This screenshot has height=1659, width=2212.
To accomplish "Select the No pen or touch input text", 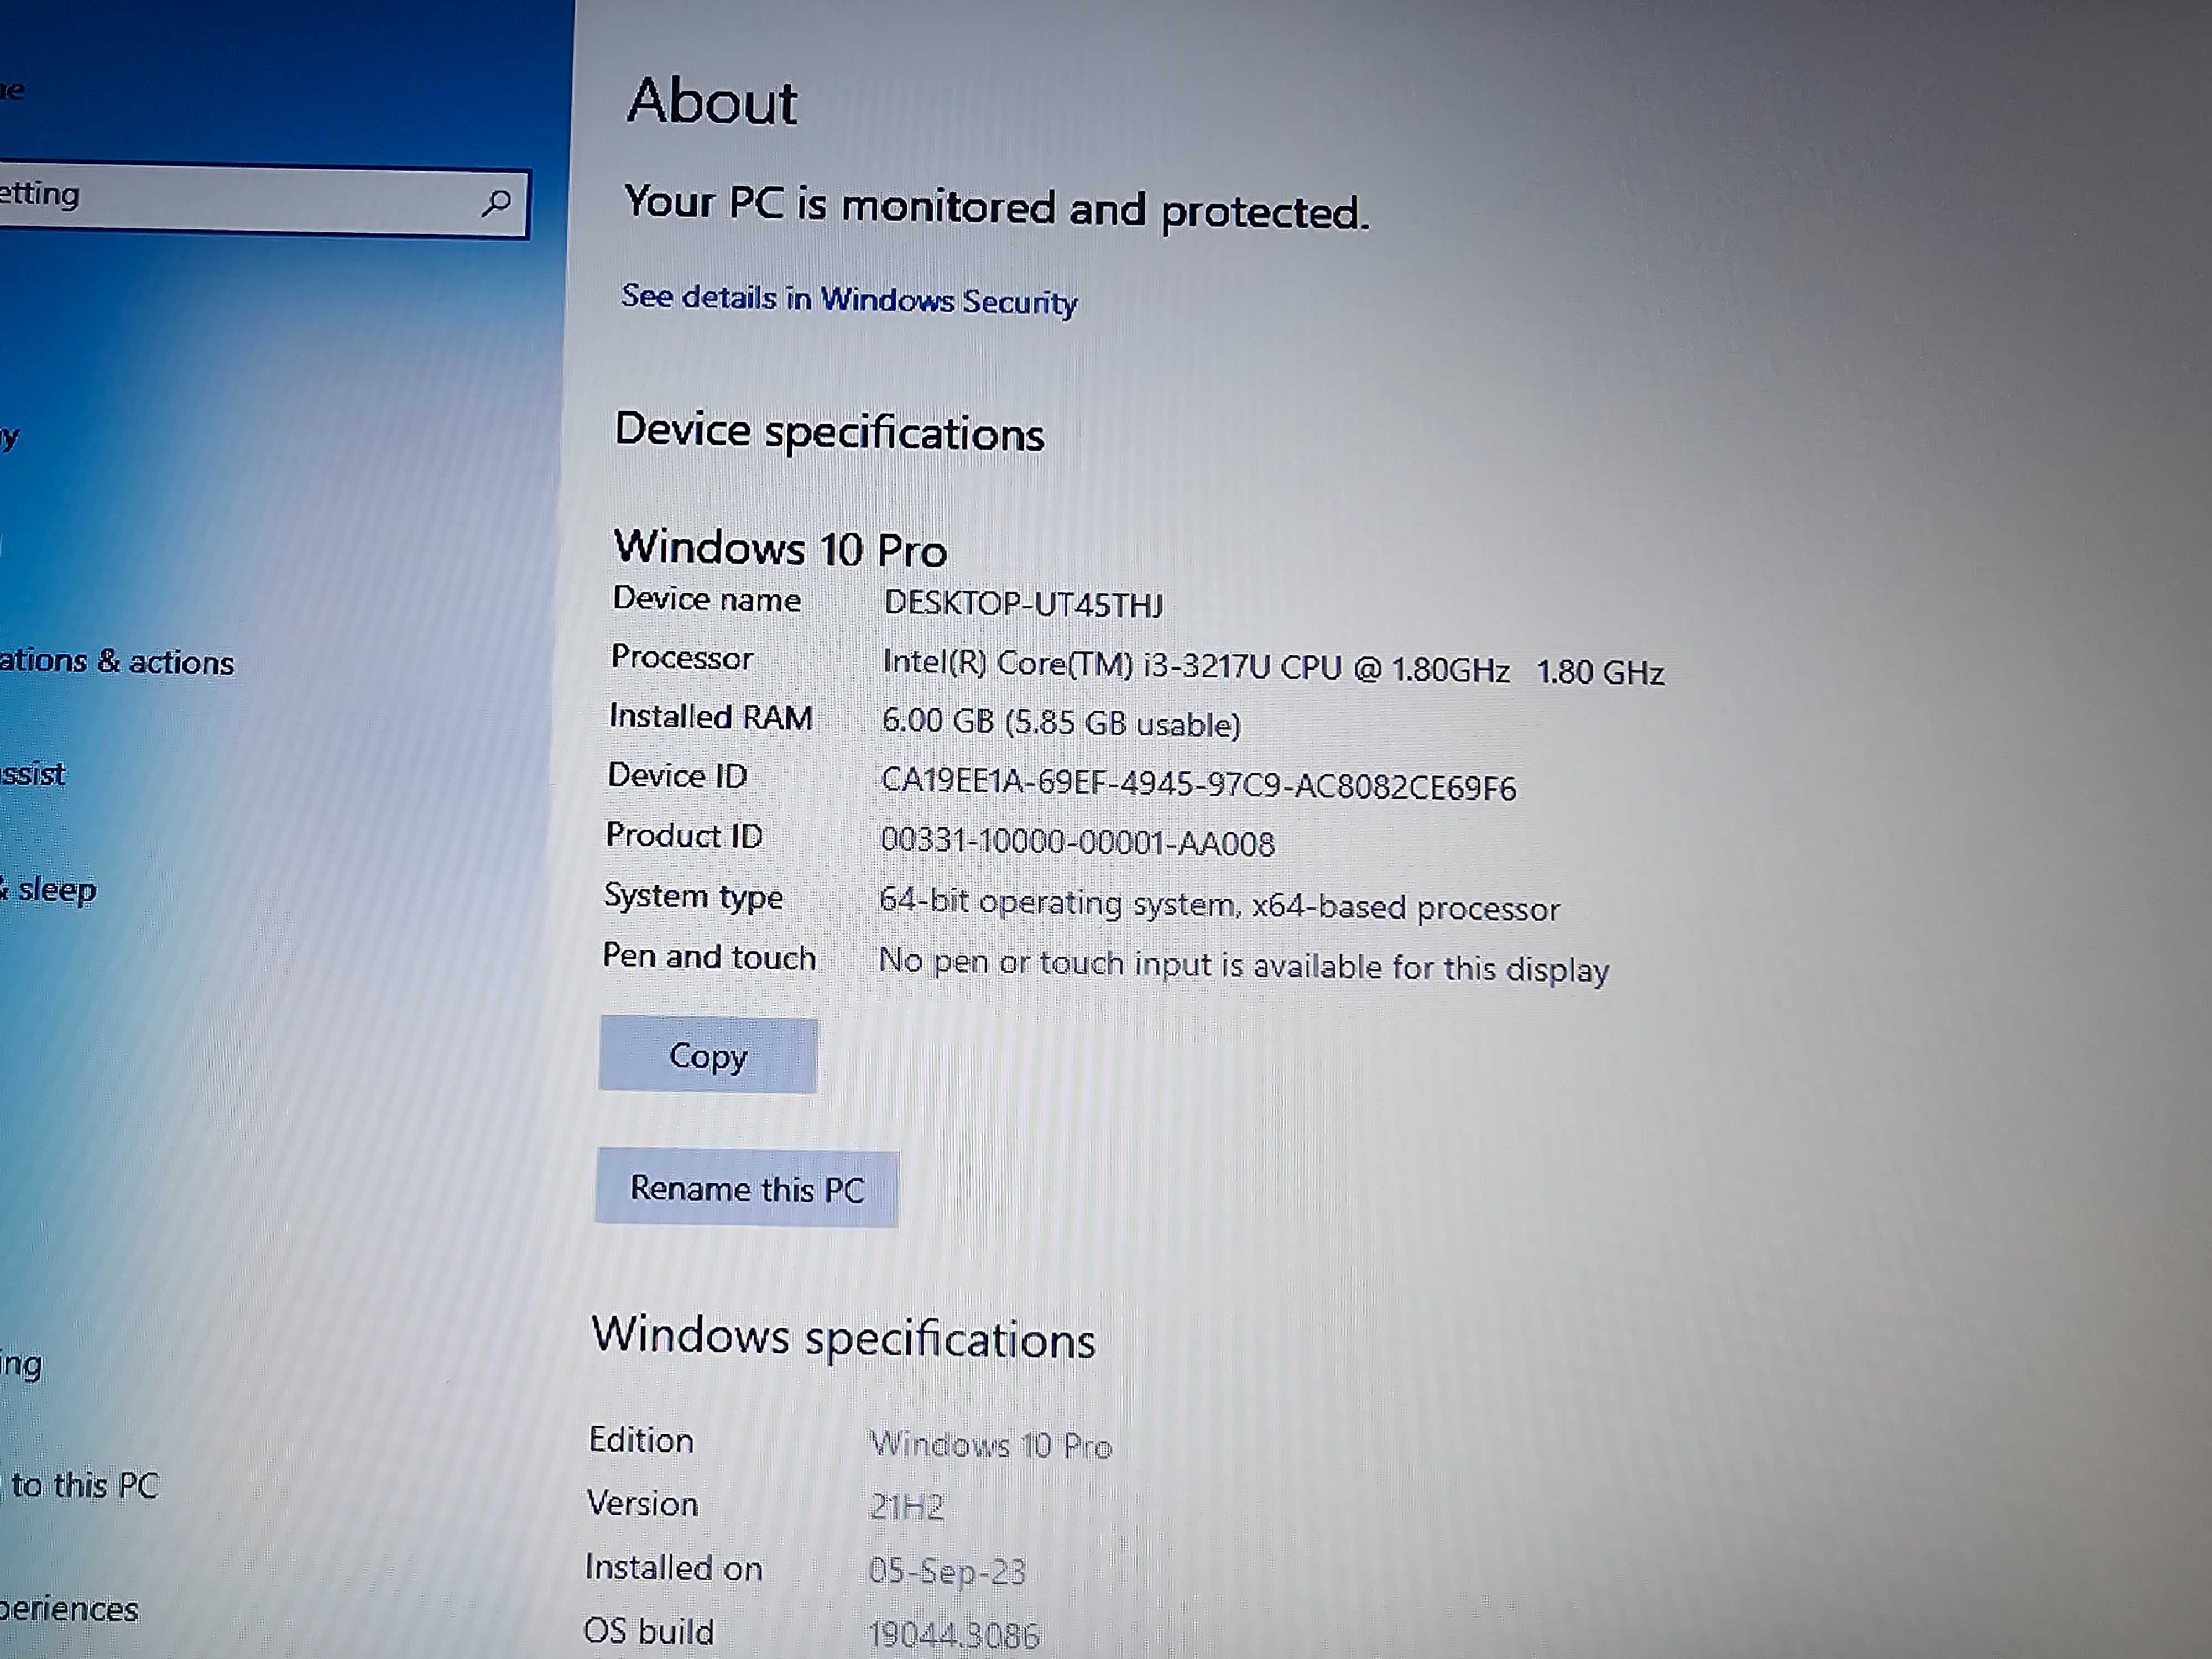I will [x=1243, y=965].
